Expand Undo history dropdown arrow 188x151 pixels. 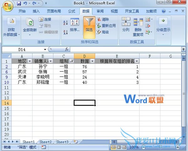click(29, 3)
